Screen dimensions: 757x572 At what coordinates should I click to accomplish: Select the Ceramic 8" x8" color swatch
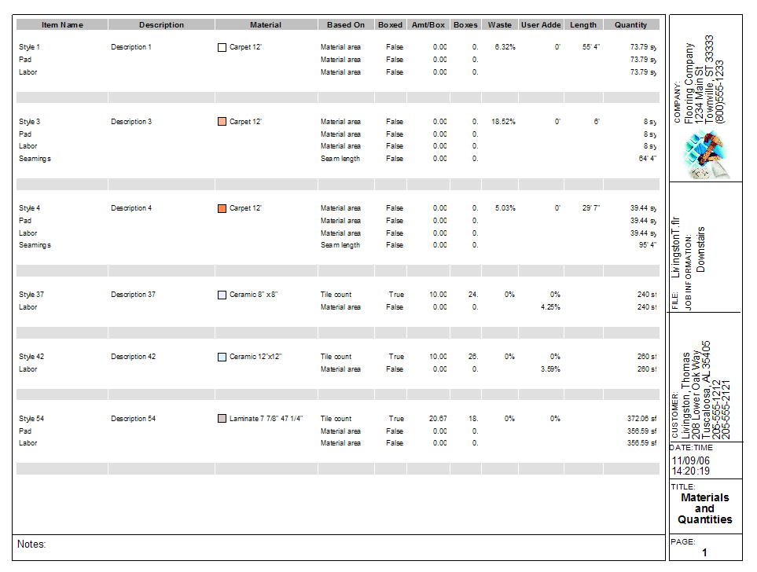(x=222, y=295)
